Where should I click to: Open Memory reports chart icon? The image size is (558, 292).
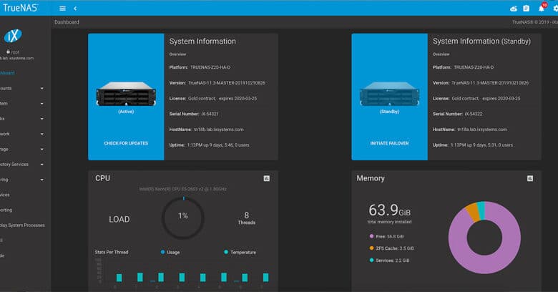pyautogui.click(x=530, y=178)
